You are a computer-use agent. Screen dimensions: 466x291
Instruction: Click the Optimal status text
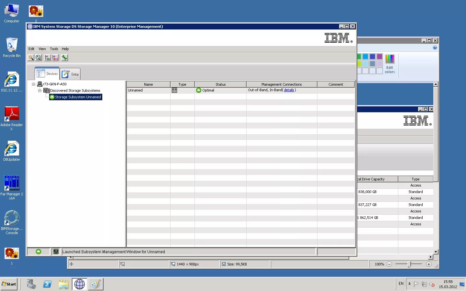pos(208,90)
